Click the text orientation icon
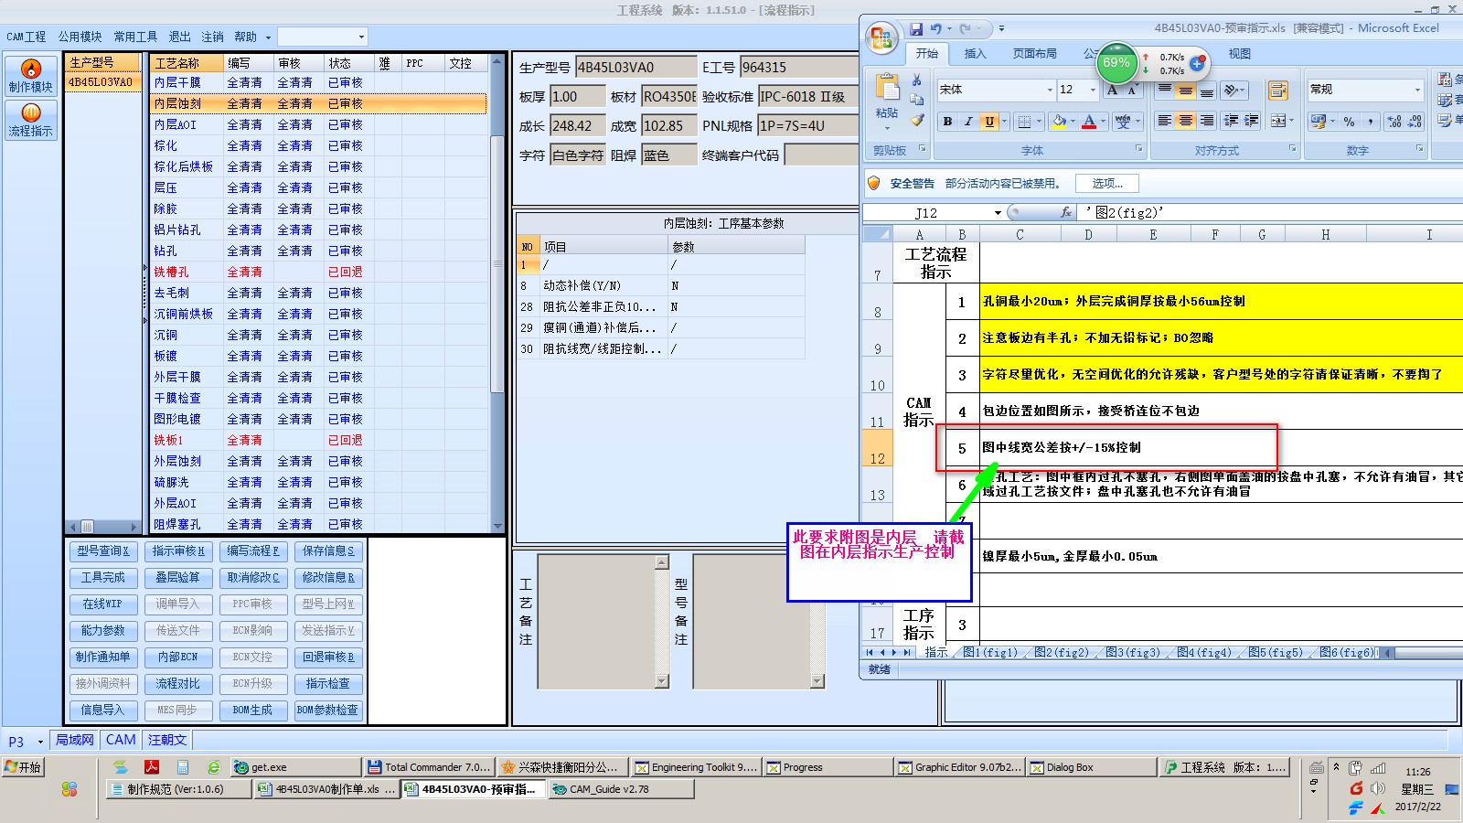Viewport: 1463px width, 823px height. 1232,91
